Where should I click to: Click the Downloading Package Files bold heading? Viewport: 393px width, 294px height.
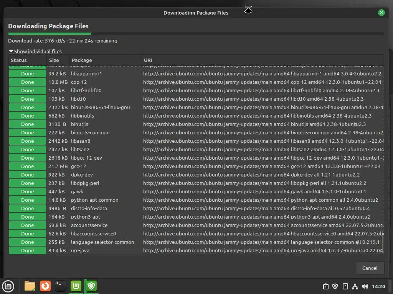point(48,26)
